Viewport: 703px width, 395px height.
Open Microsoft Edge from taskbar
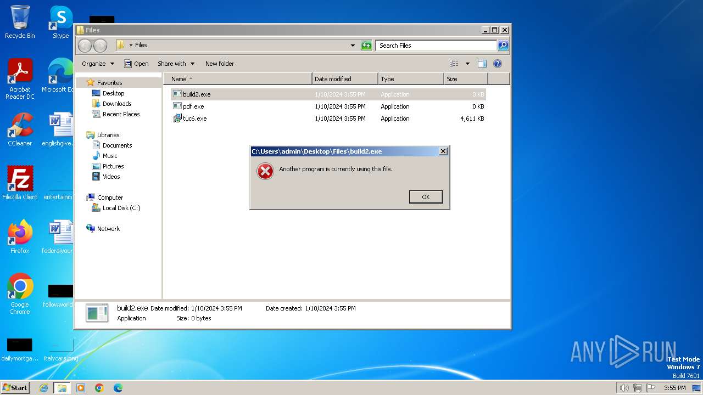point(118,388)
